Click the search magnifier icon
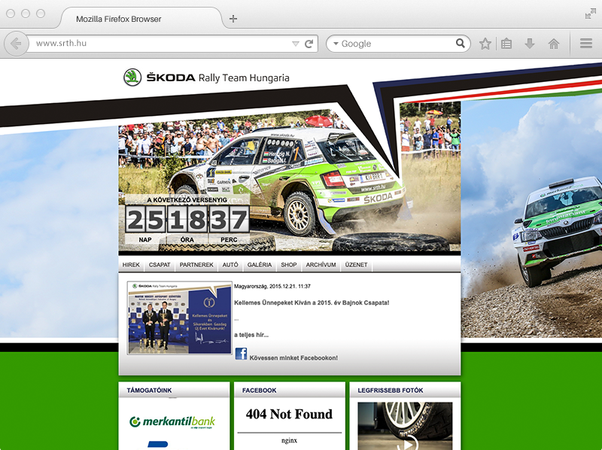 pyautogui.click(x=461, y=44)
